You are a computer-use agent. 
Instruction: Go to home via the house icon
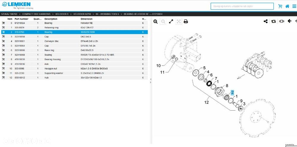(287, 6)
